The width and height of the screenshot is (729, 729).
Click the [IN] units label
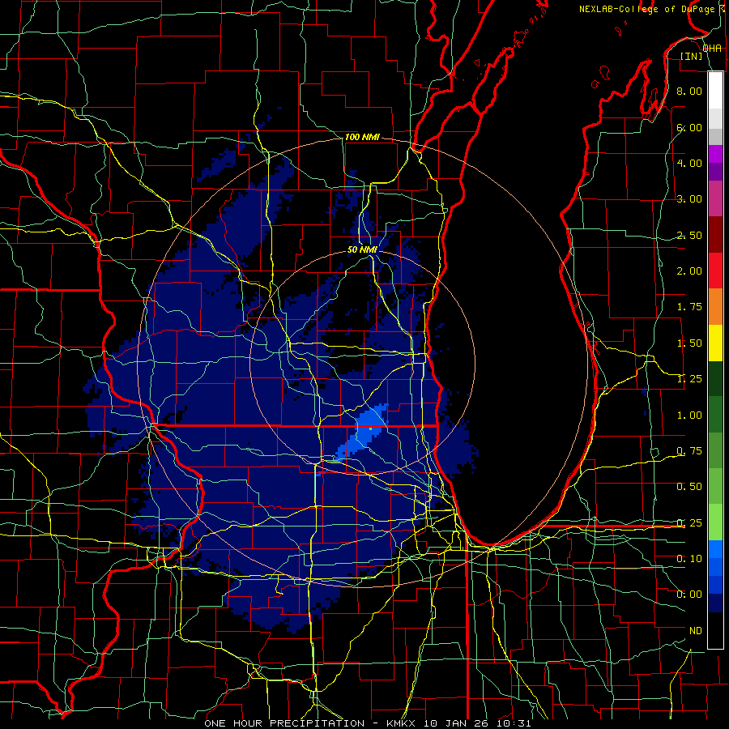tap(692, 56)
